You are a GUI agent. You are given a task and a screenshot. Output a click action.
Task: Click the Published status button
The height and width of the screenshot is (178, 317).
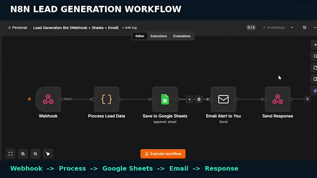274,27
